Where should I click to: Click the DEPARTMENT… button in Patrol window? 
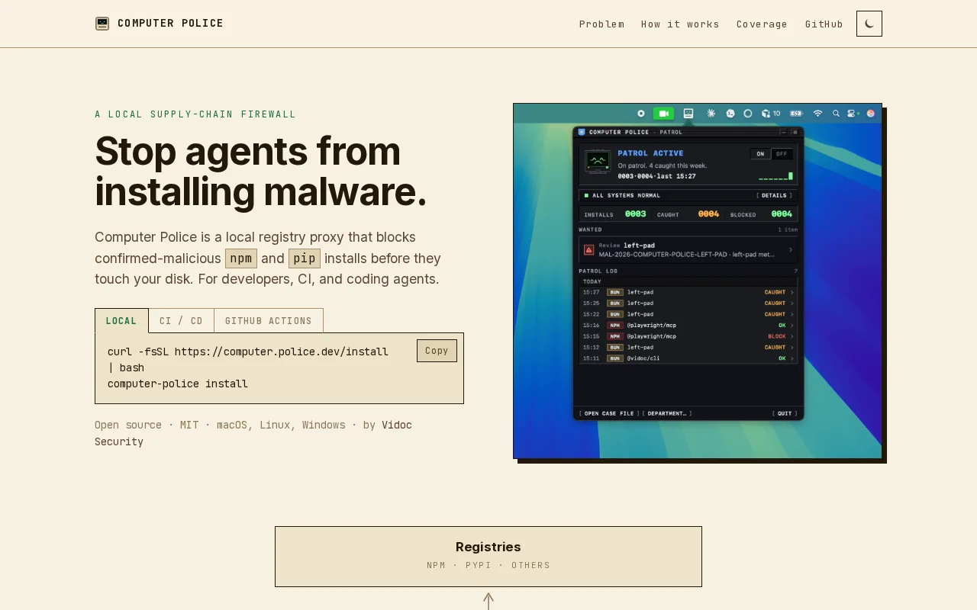pos(667,413)
